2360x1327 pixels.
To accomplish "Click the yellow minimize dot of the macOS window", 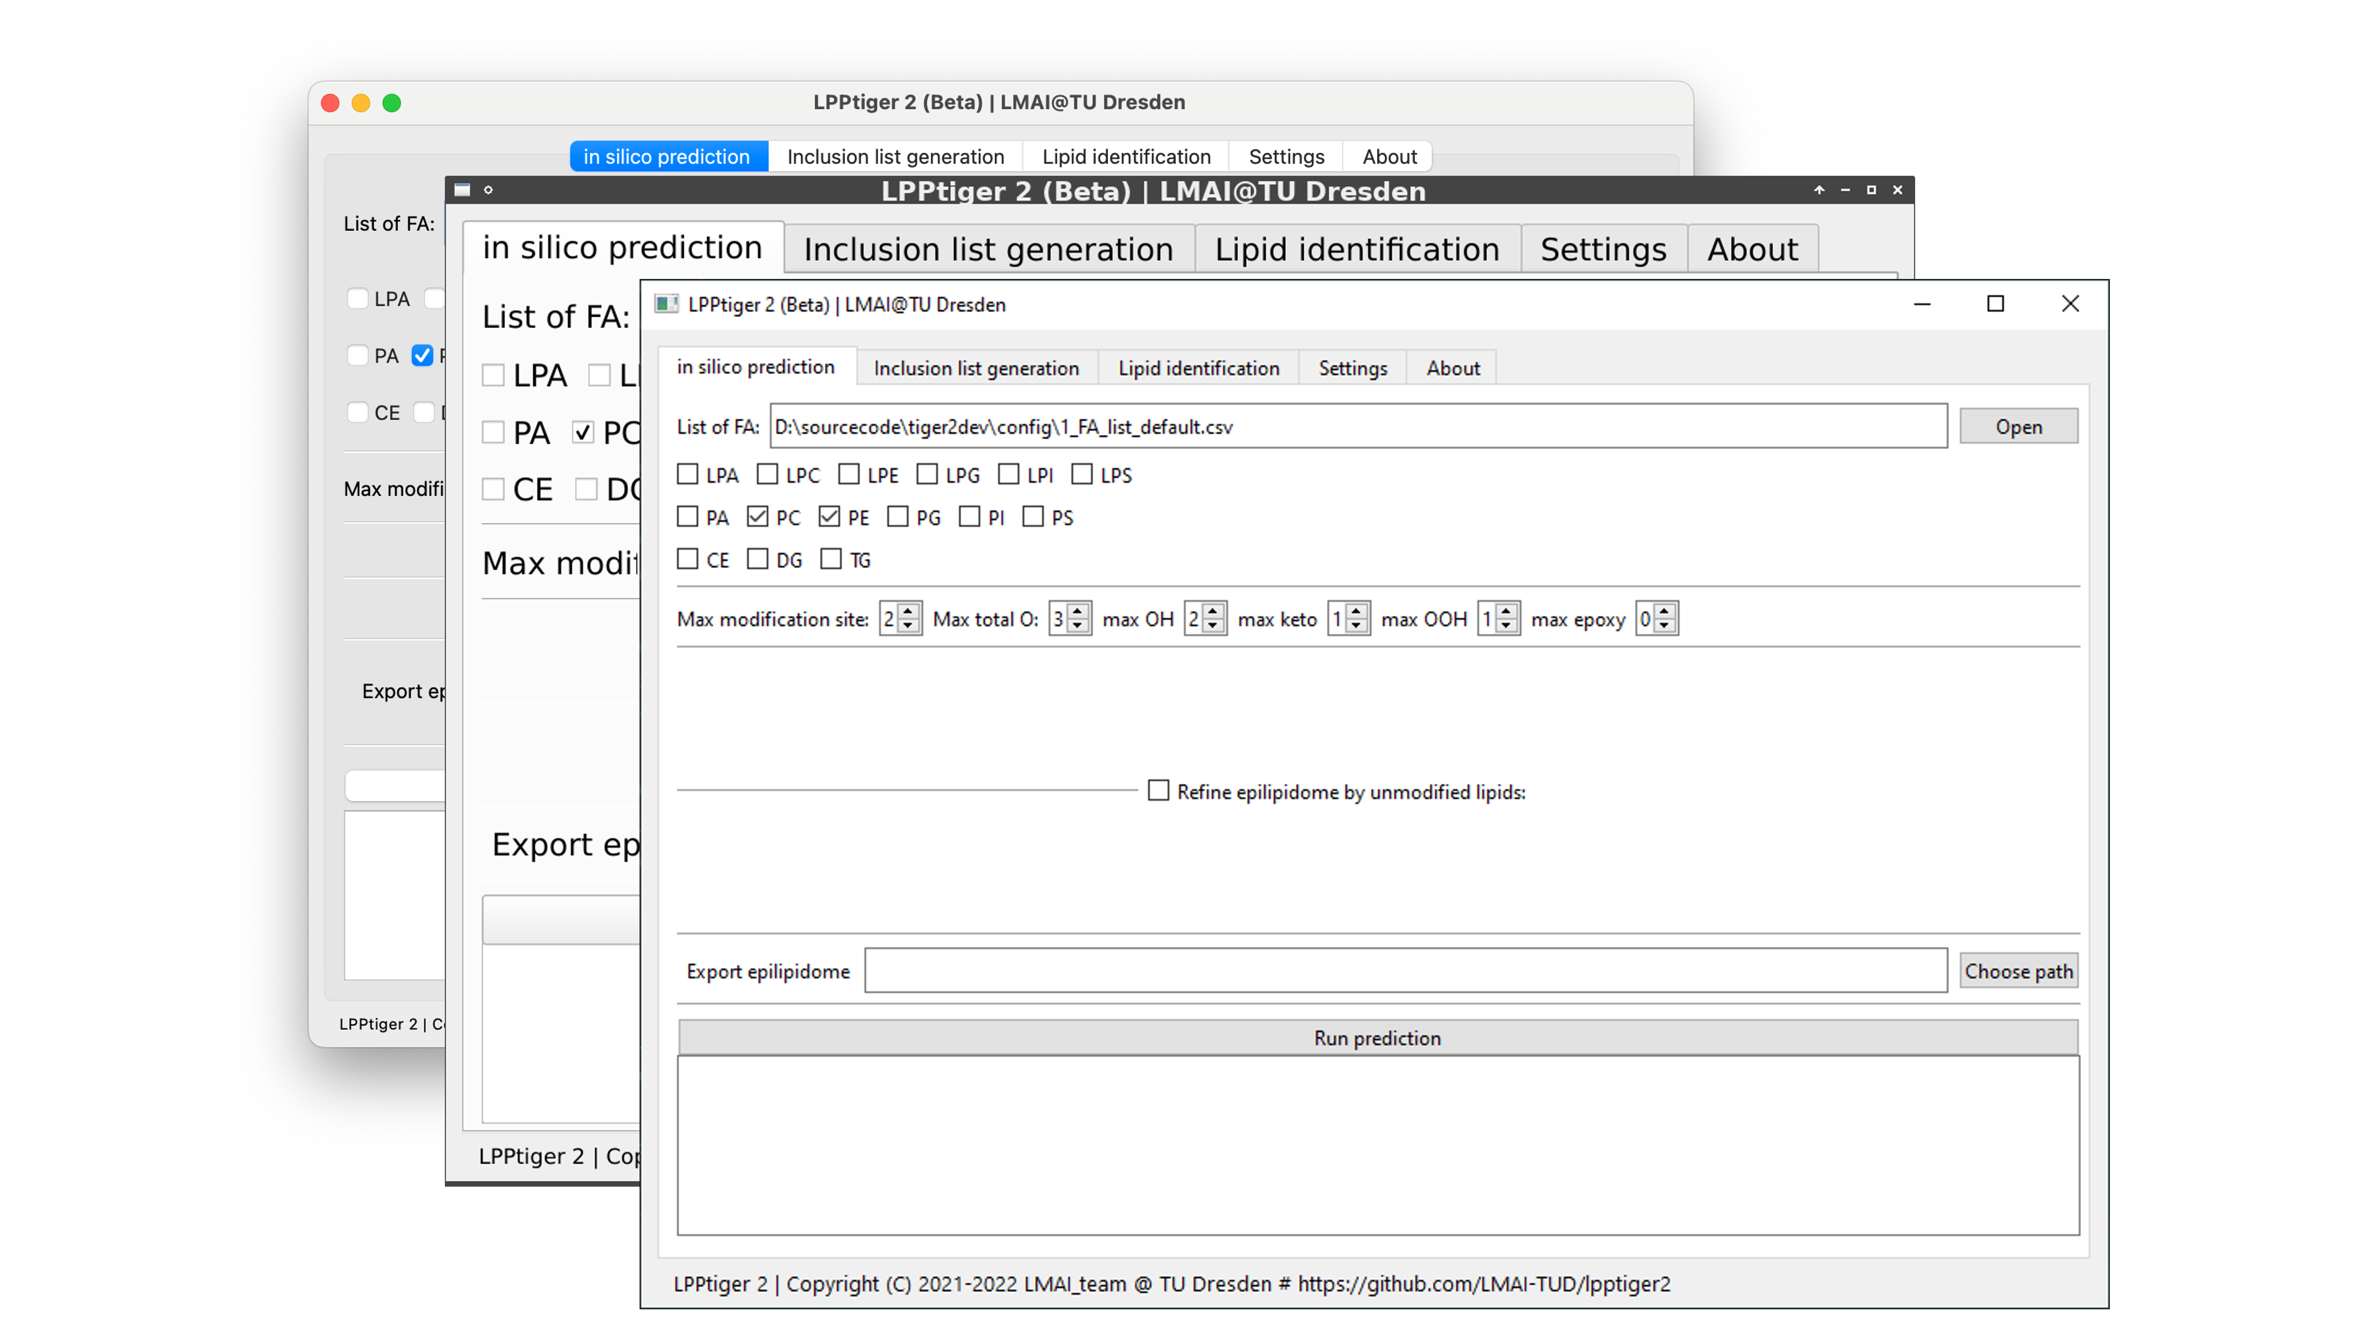I will pyautogui.click(x=361, y=103).
